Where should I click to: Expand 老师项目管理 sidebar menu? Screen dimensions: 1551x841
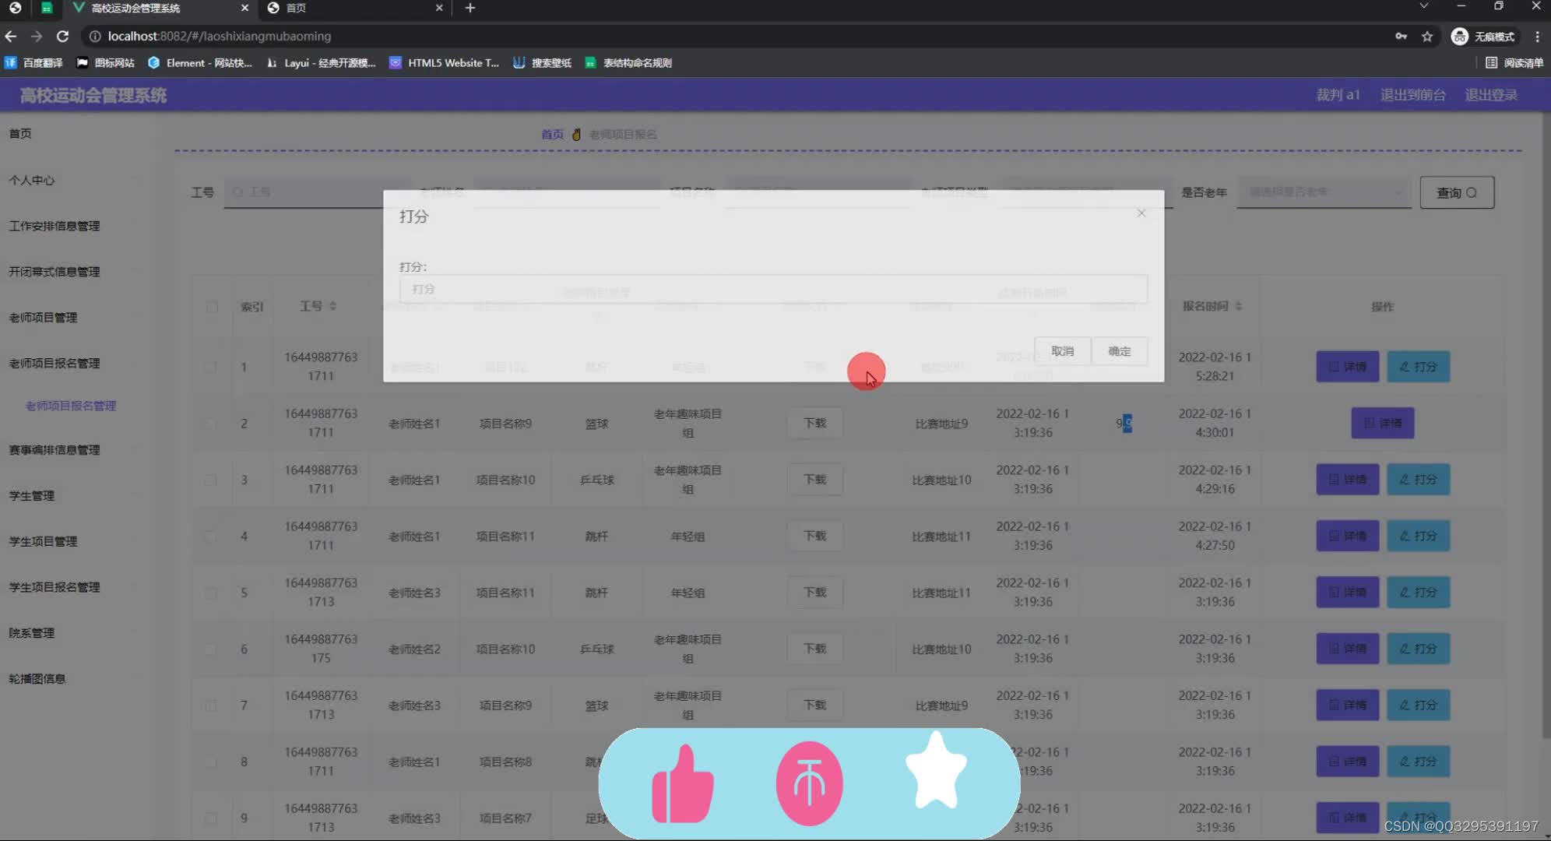coord(43,318)
